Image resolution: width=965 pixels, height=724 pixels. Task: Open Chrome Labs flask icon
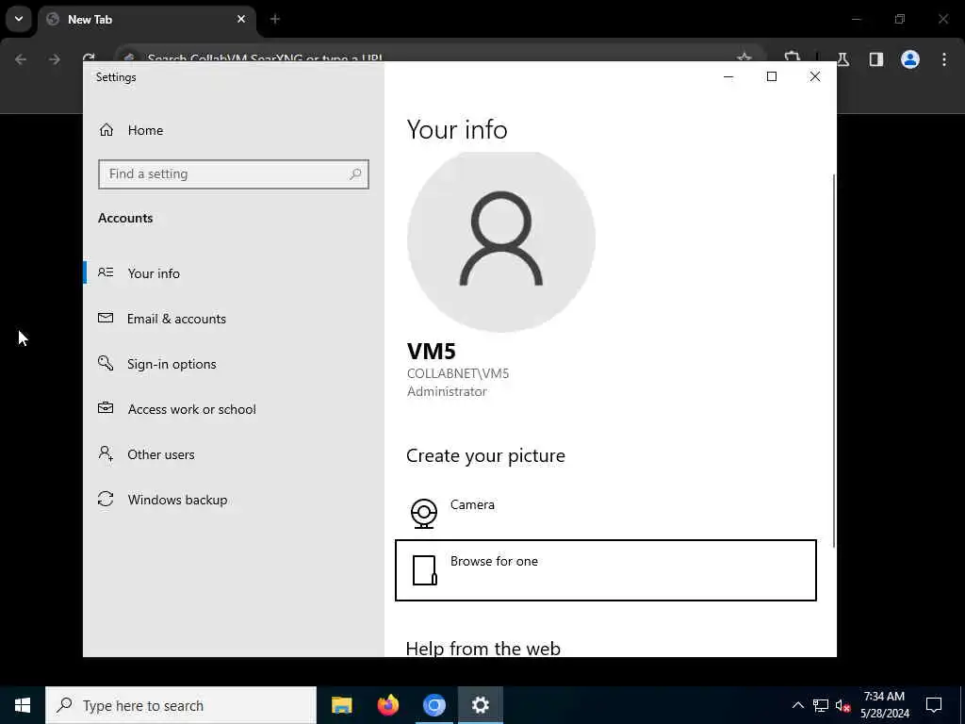(x=842, y=59)
